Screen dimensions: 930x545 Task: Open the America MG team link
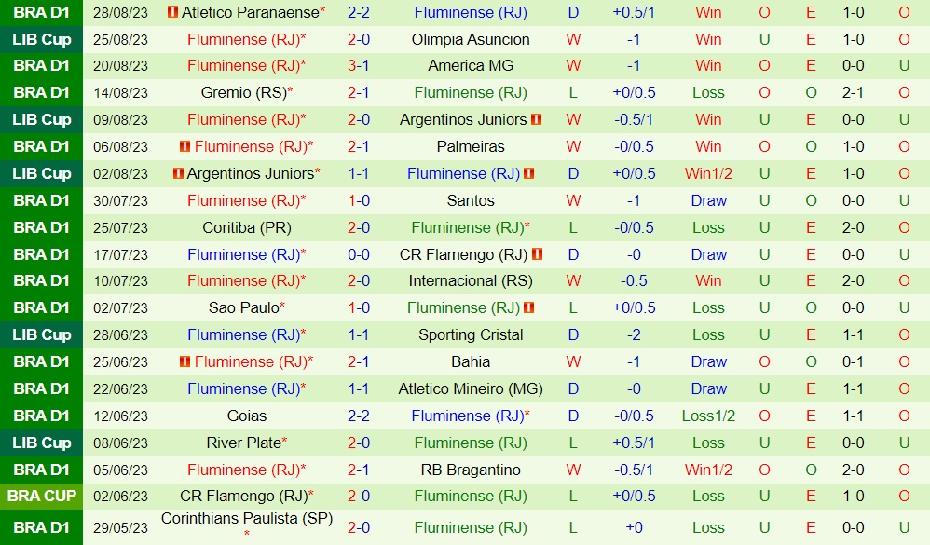[x=471, y=66]
